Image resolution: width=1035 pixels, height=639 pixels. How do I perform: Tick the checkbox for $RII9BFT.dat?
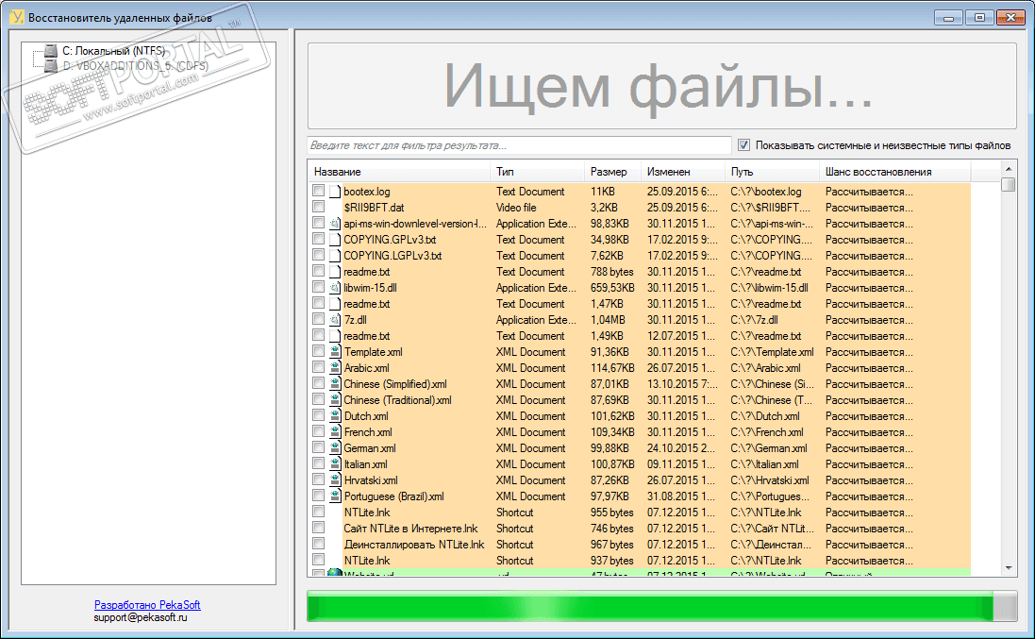point(318,207)
